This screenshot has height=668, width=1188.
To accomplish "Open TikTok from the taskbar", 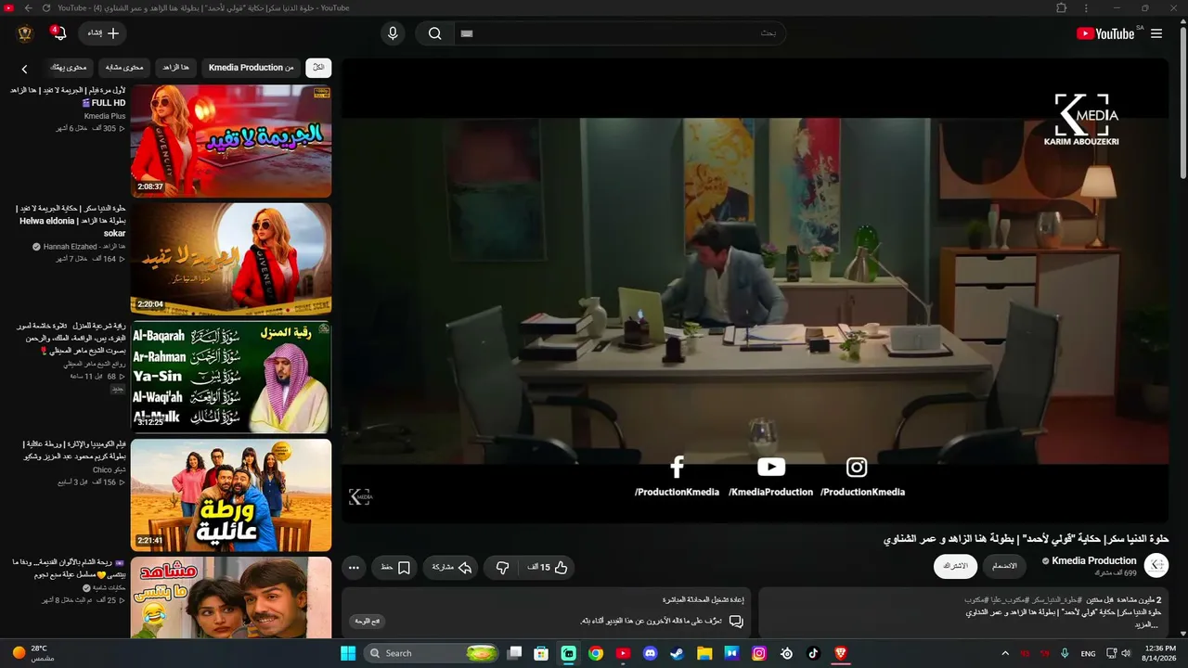I will click(x=814, y=653).
